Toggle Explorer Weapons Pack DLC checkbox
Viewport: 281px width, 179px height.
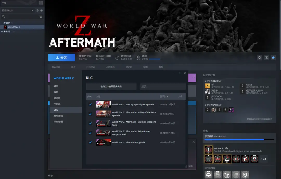tap(90, 123)
